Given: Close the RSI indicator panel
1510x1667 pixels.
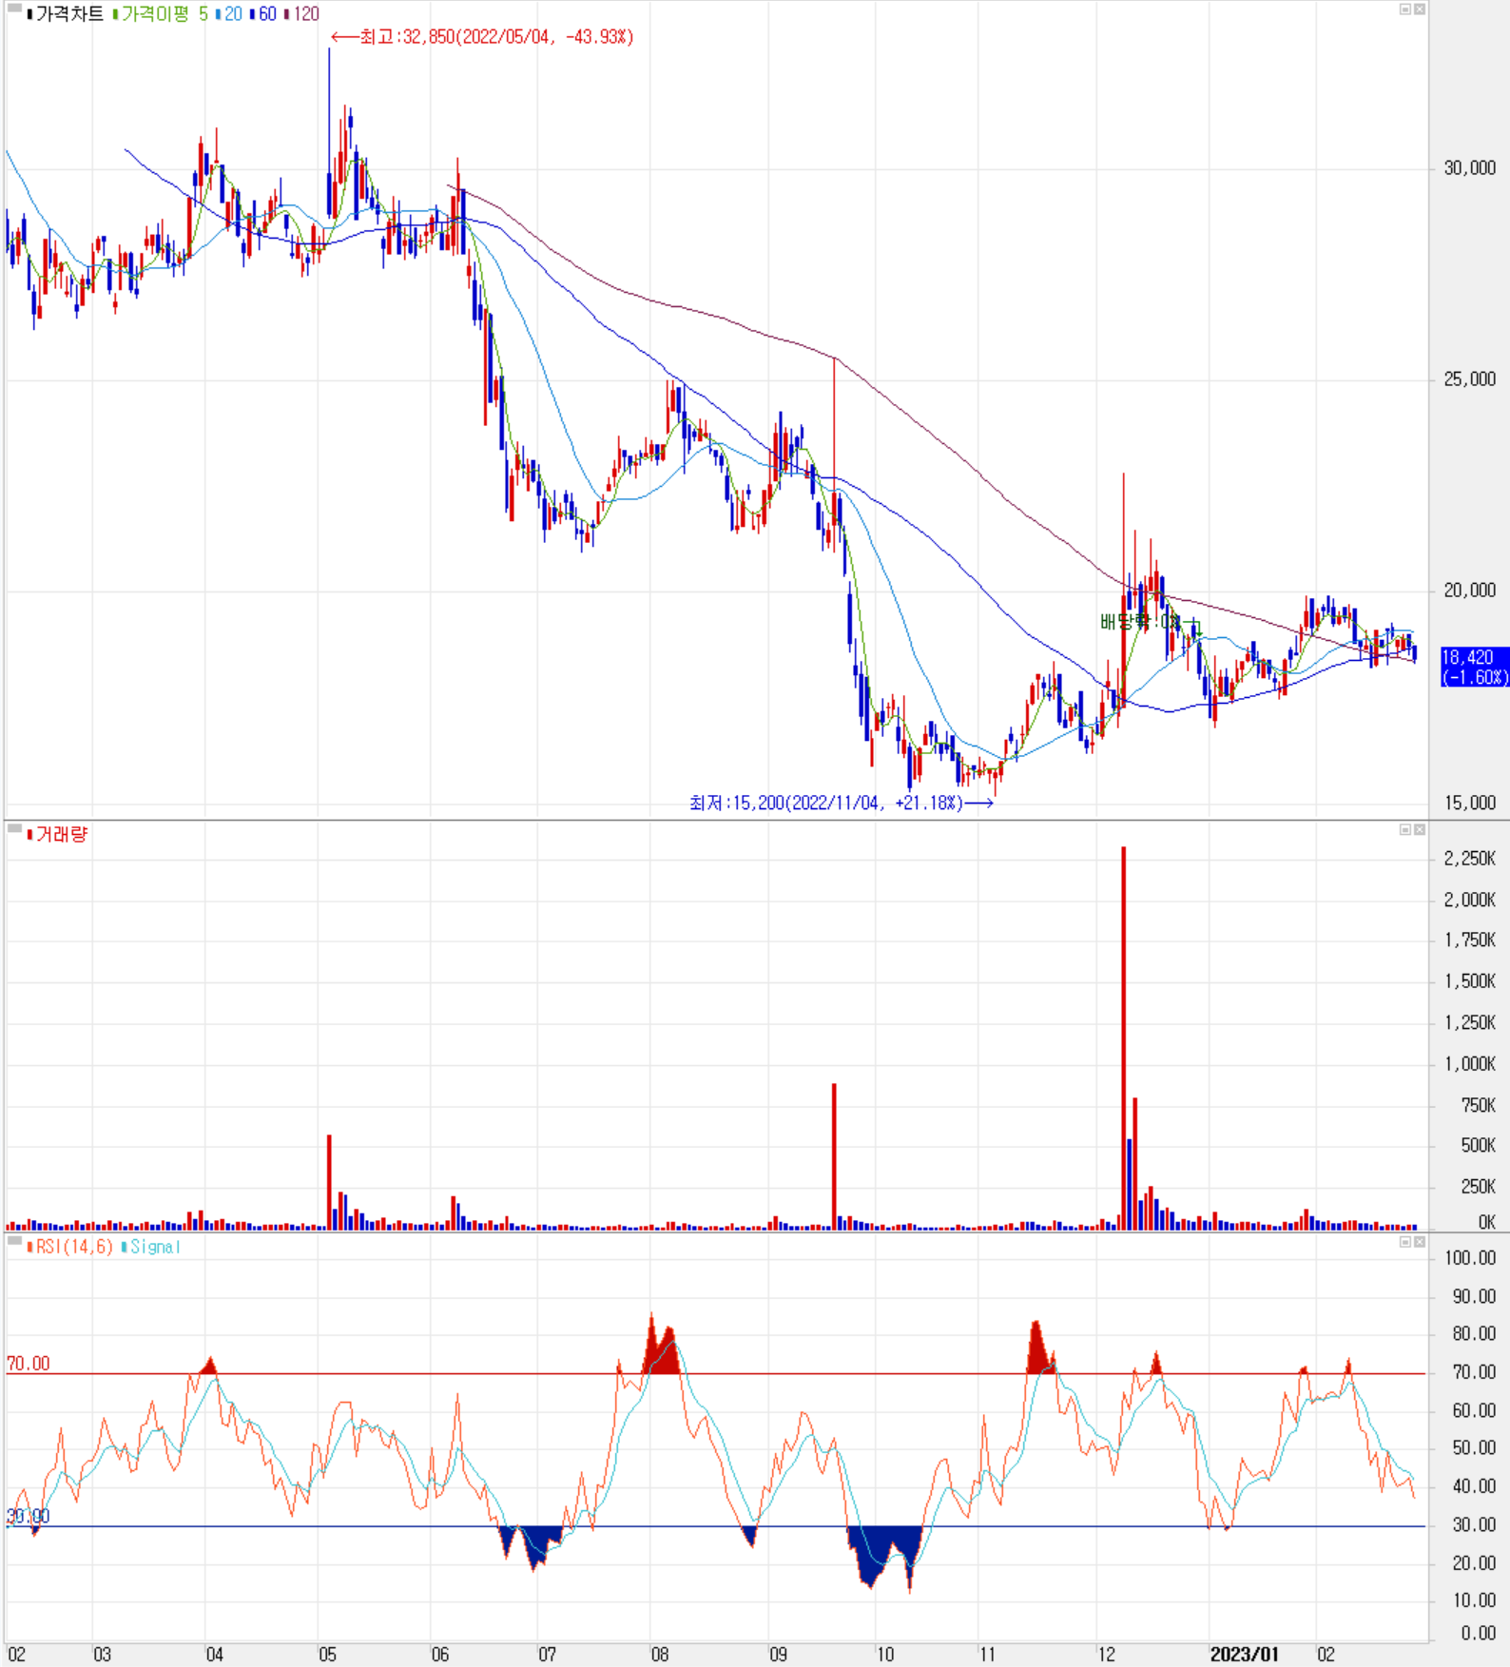Looking at the screenshot, I should tap(1420, 1242).
